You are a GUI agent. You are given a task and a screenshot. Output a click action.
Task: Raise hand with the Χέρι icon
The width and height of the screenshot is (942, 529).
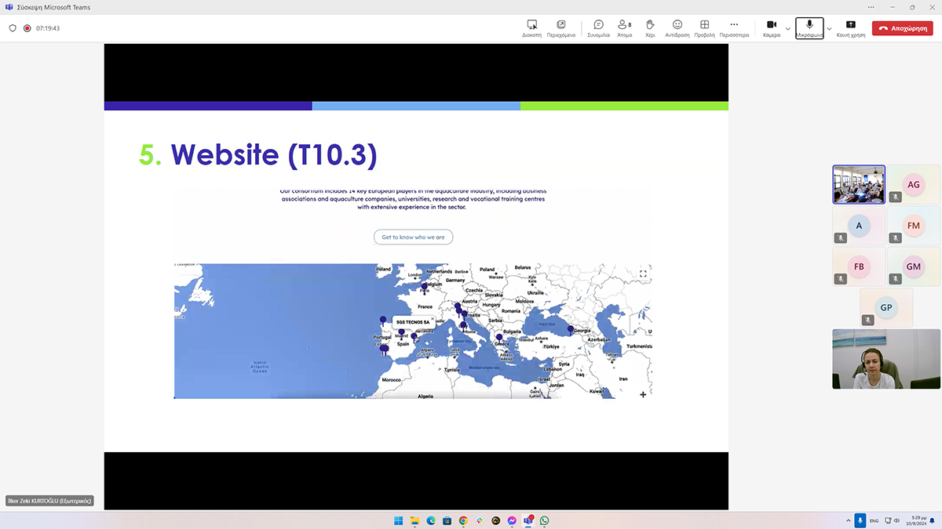pos(650,28)
